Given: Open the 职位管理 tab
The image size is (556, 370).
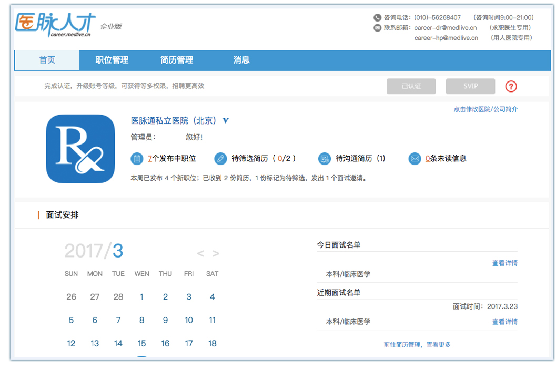Looking at the screenshot, I should pos(112,60).
